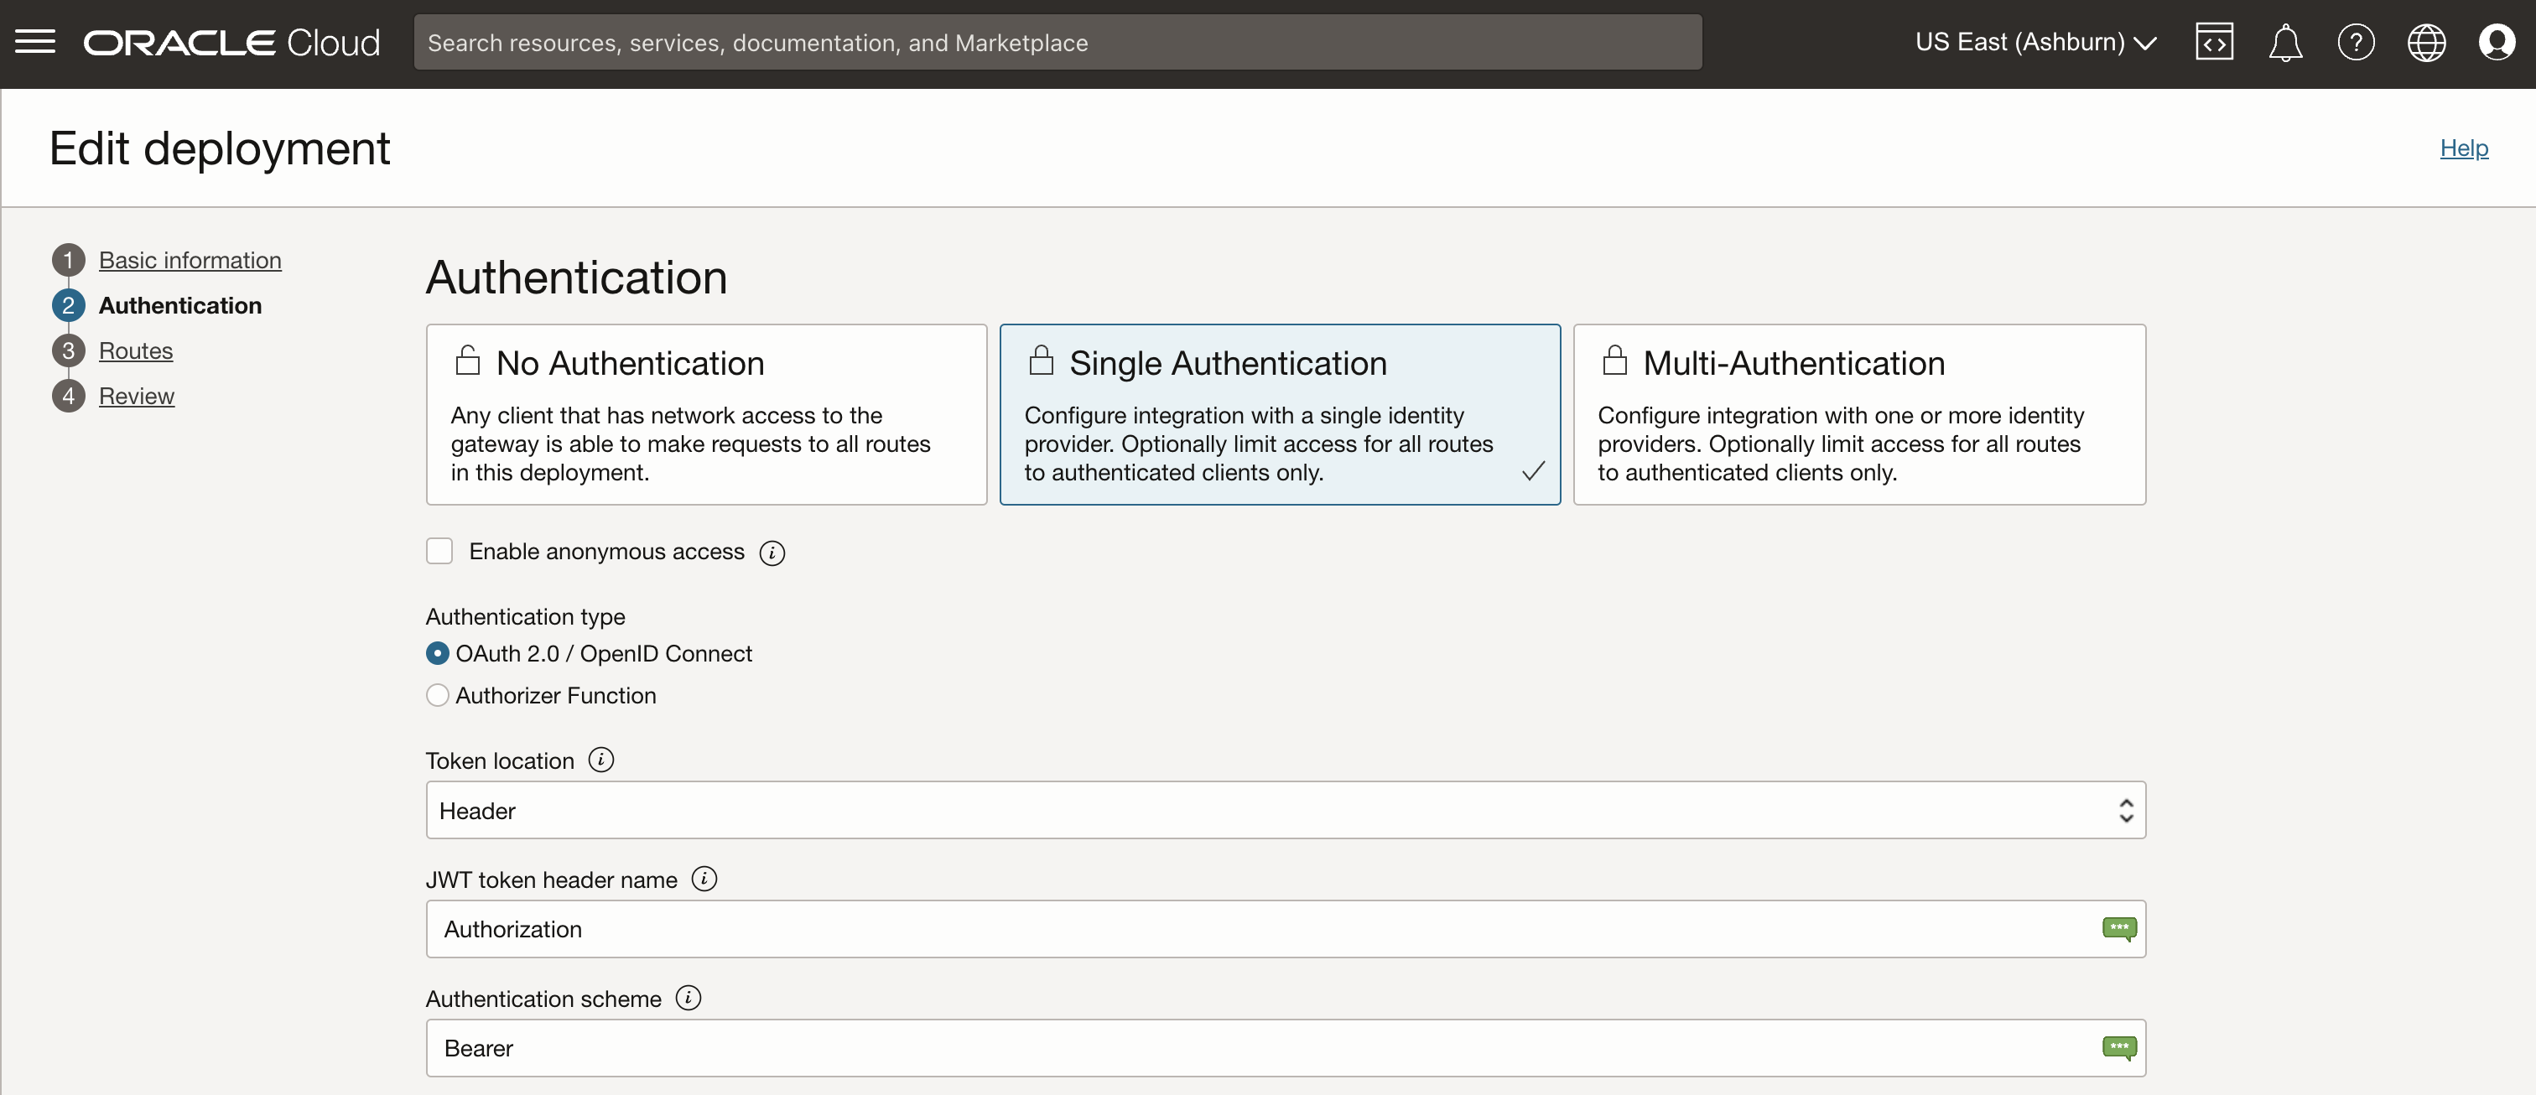Enable anonymous access checkbox
2536x1095 pixels.
(x=439, y=551)
